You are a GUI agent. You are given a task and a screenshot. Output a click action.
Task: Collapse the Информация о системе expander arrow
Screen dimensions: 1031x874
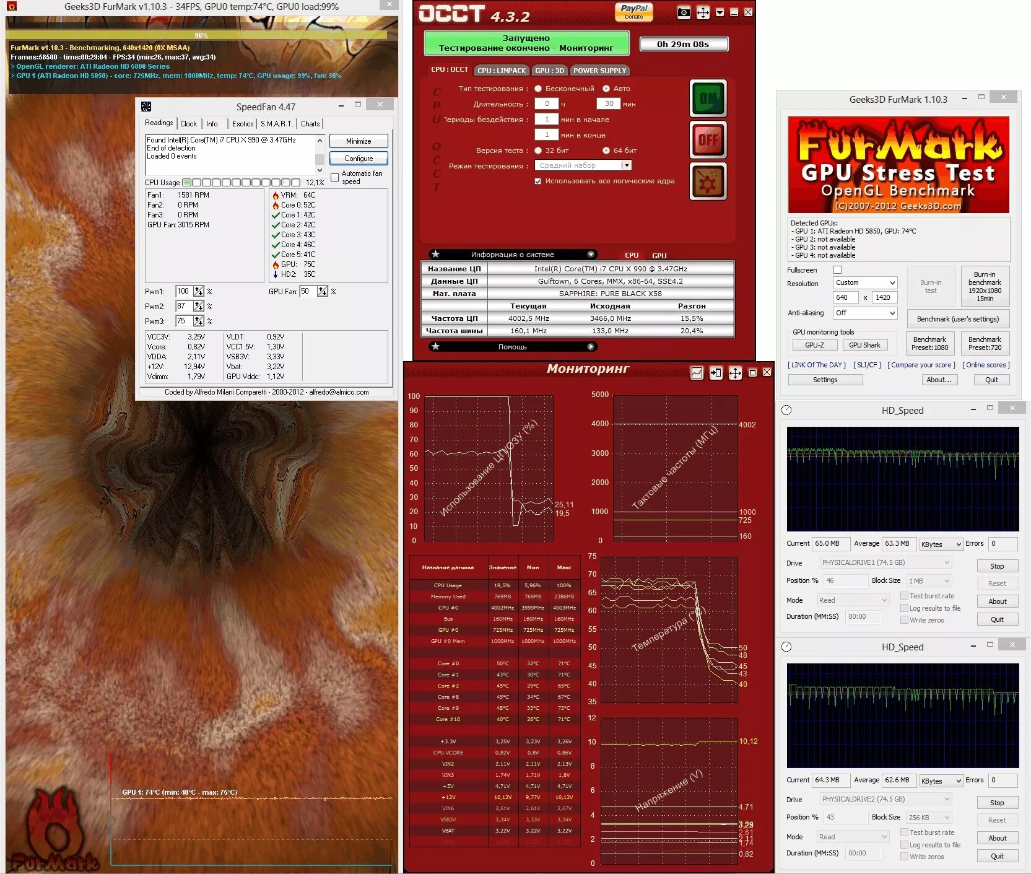point(591,254)
